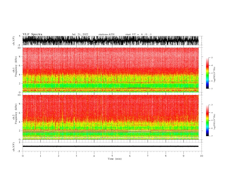Click the "8" kHz tick of ch.2 spectrogram
Viewport: 227px width, 175px height.
click(20, 104)
